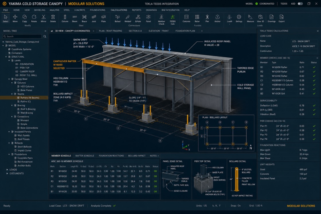This screenshot has width=321, height=214.
Task: Select the Move tool
Action: (x=15, y=18)
